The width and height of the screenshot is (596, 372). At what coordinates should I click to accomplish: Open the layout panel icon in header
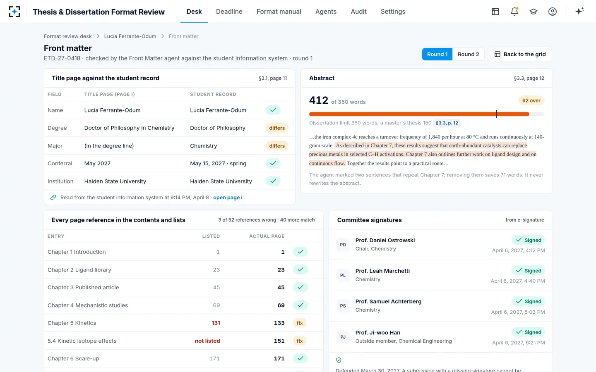tap(495, 12)
